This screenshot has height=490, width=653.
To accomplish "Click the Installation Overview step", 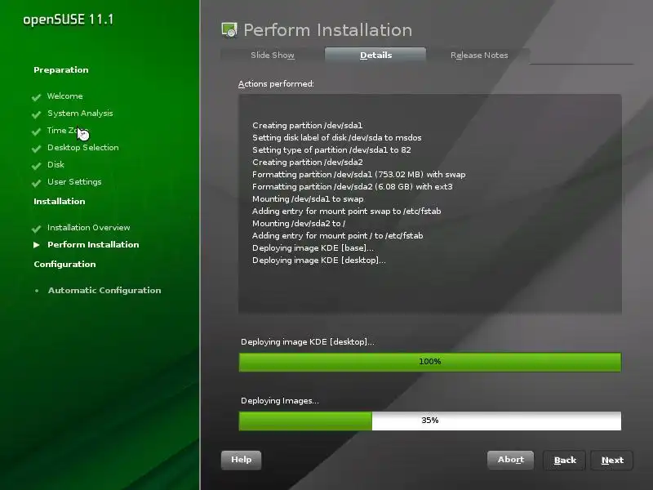I will pos(89,228).
